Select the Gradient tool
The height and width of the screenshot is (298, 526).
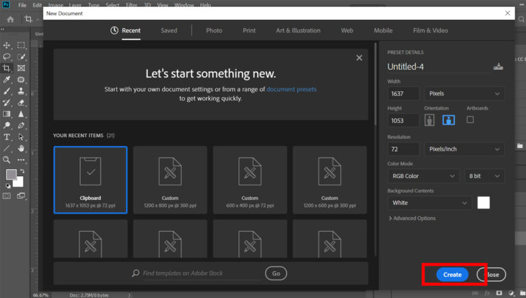coord(7,114)
